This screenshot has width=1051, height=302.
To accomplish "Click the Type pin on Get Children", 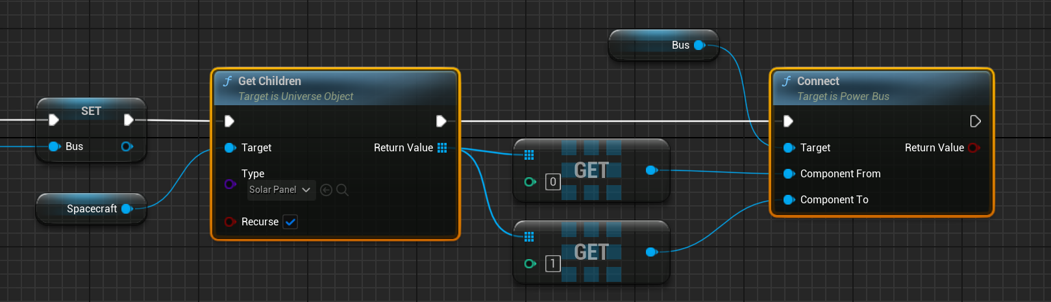I will point(230,184).
